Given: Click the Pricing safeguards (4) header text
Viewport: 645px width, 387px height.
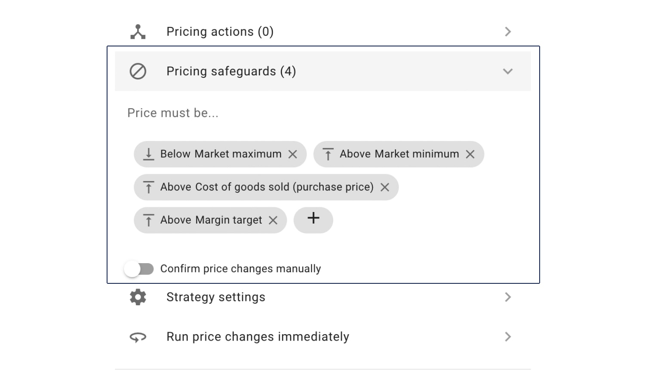Looking at the screenshot, I should pyautogui.click(x=231, y=71).
